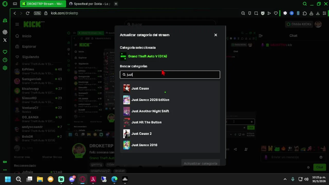Collapse list with Mostrar Menos

52,157
